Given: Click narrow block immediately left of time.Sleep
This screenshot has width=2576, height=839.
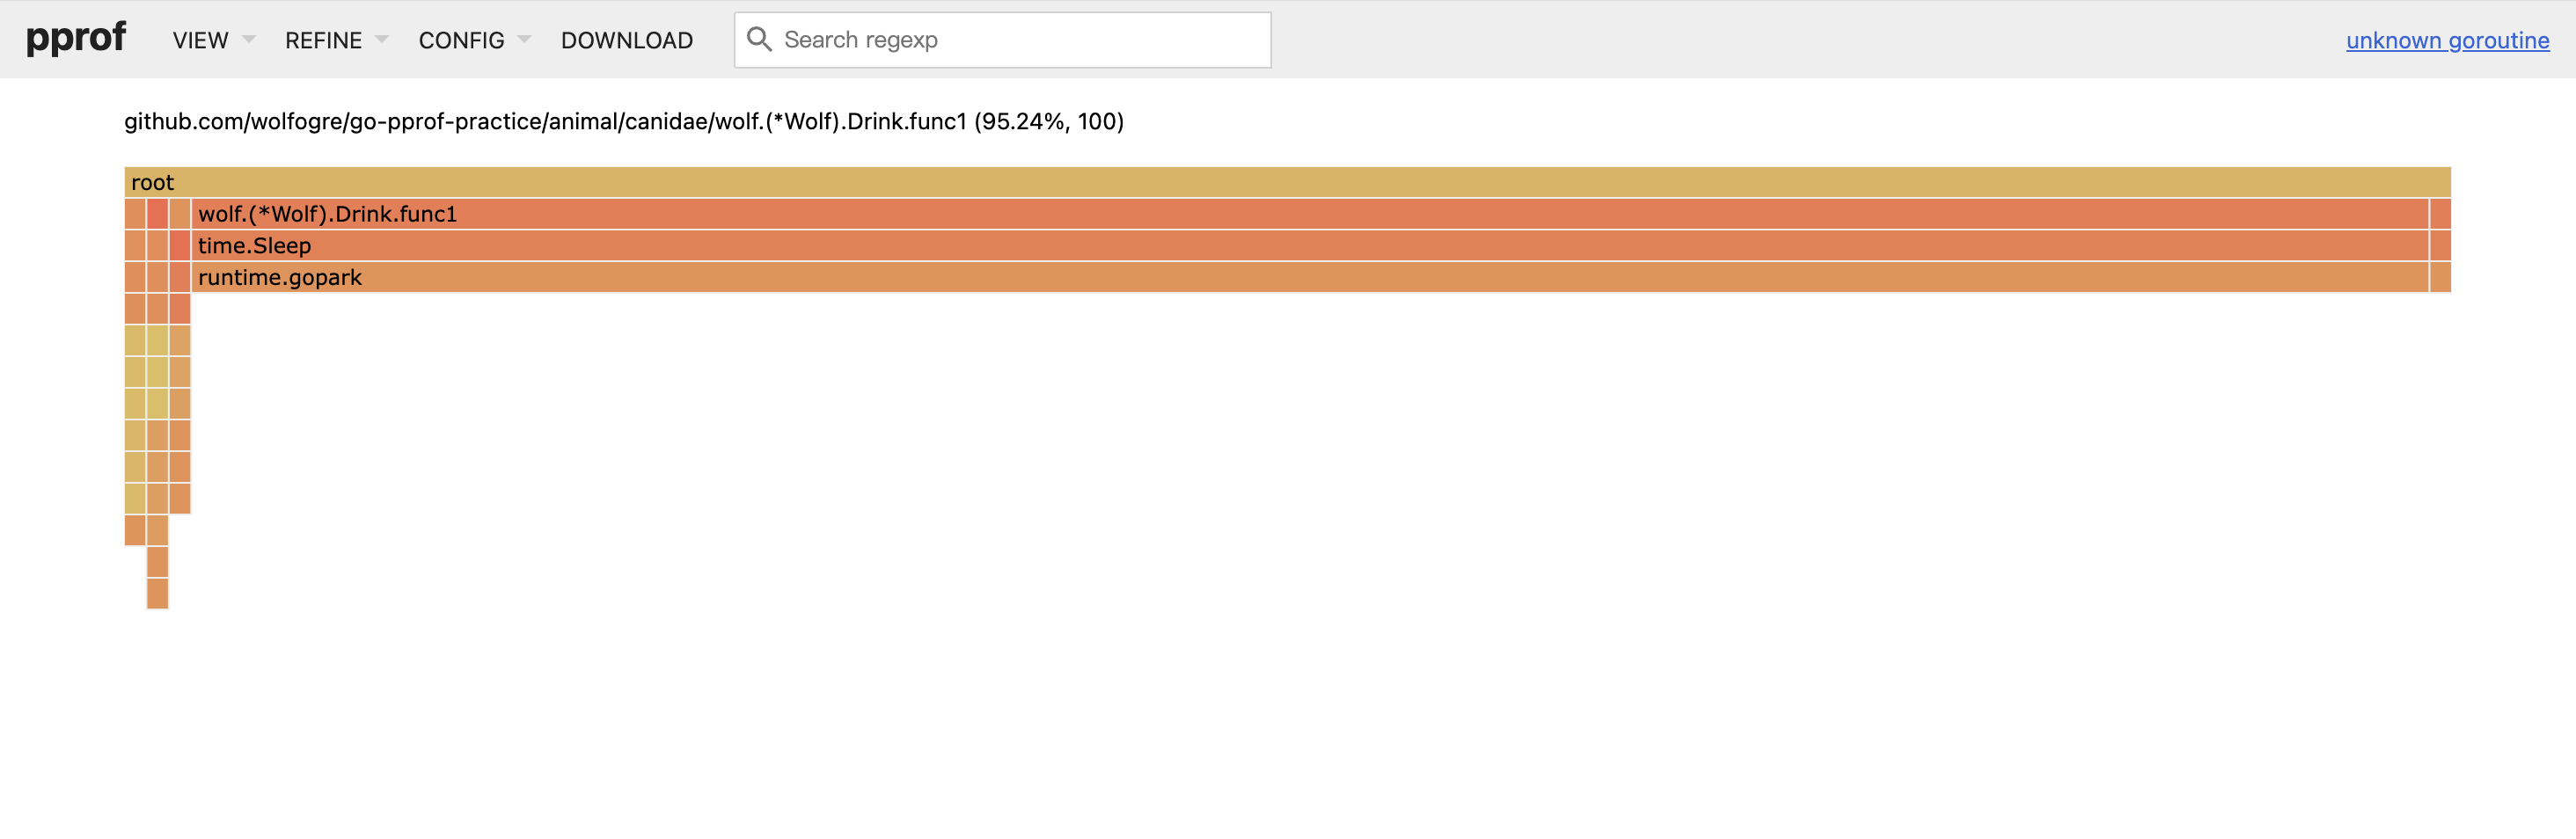Looking at the screenshot, I should pos(180,246).
